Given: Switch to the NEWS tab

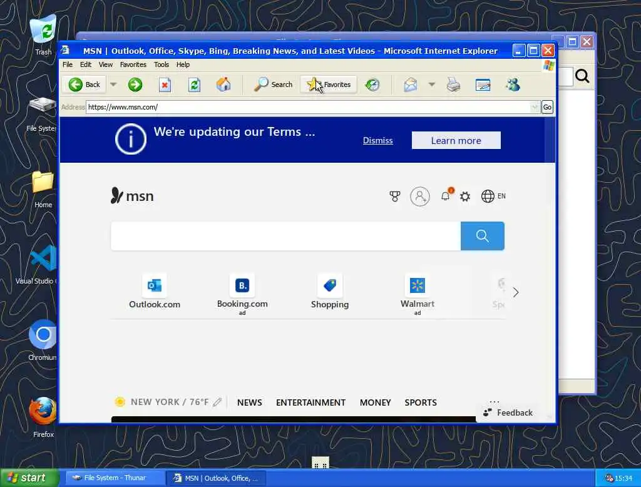Looking at the screenshot, I should click(249, 402).
